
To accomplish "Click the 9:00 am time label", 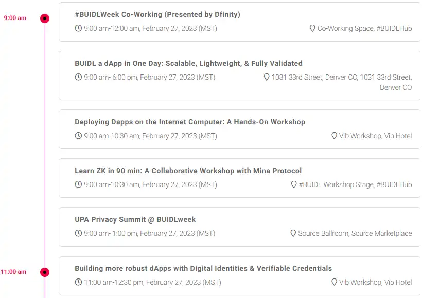I will pyautogui.click(x=15, y=18).
